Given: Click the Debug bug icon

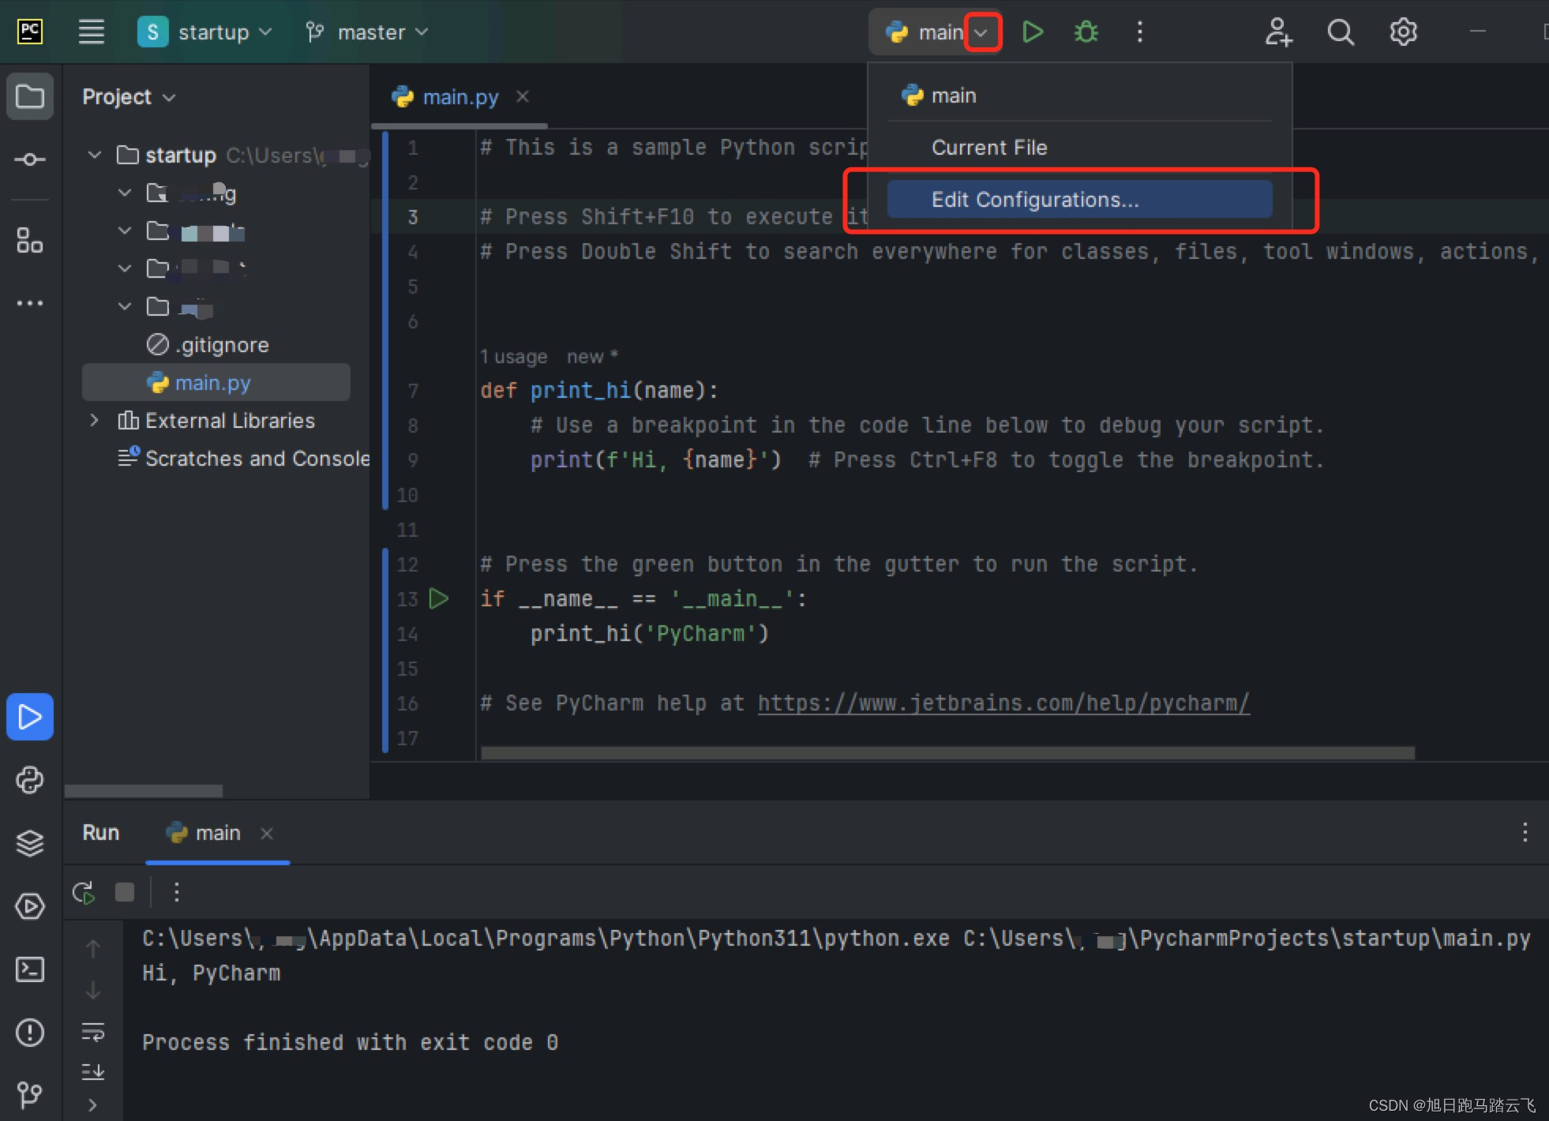Looking at the screenshot, I should click(1086, 32).
